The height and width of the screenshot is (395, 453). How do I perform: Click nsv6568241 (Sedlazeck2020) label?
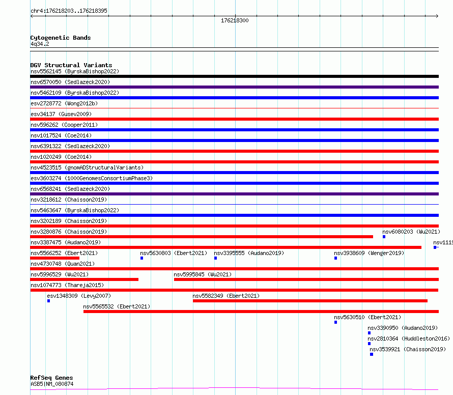tap(70, 189)
